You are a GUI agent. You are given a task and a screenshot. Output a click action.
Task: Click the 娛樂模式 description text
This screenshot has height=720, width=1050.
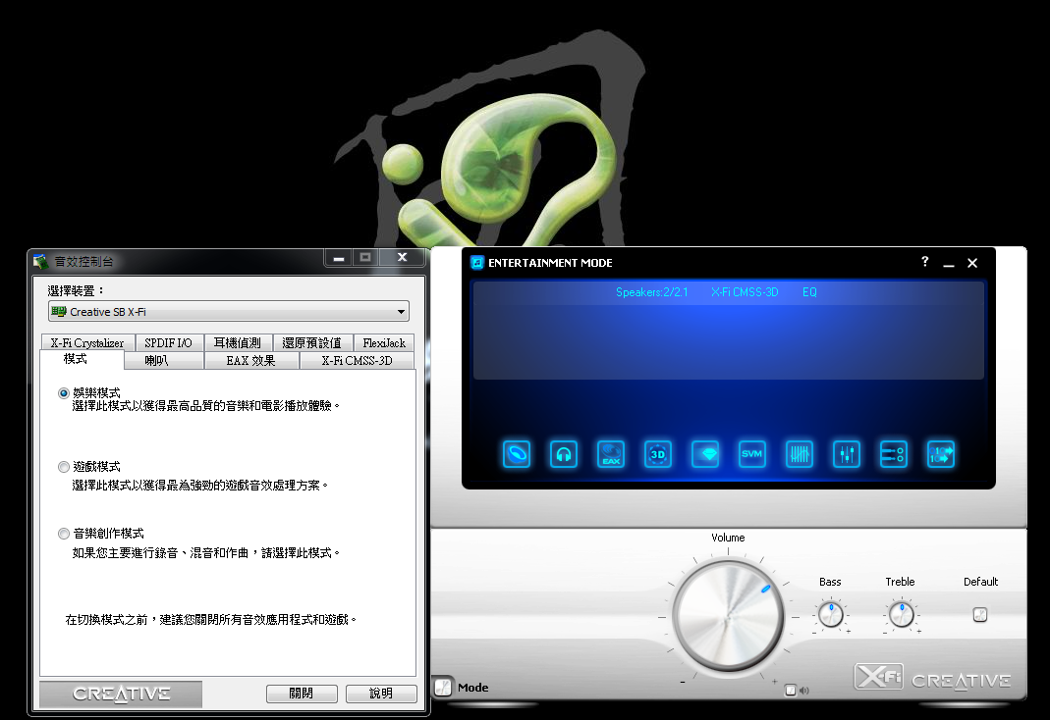pos(205,406)
